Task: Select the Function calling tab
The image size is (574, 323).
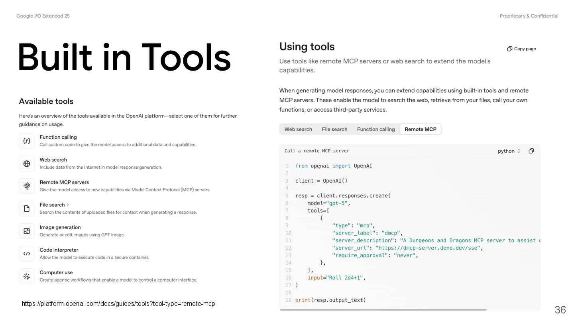Action: pos(376,129)
